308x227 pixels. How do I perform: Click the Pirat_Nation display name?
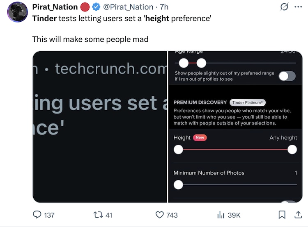point(55,7)
